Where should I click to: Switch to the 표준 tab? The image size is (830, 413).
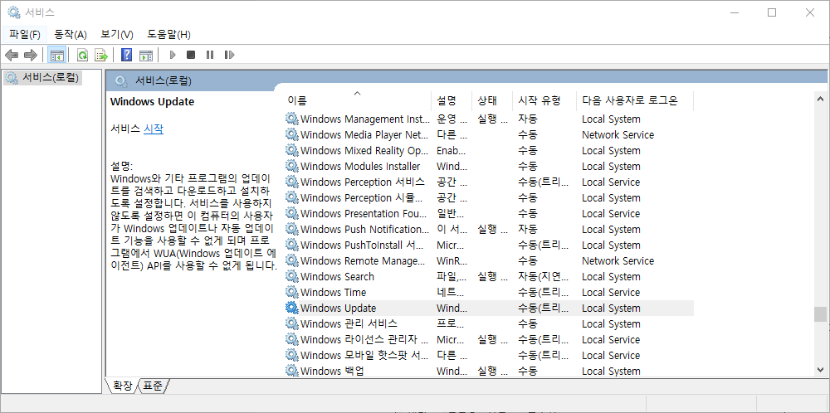153,386
